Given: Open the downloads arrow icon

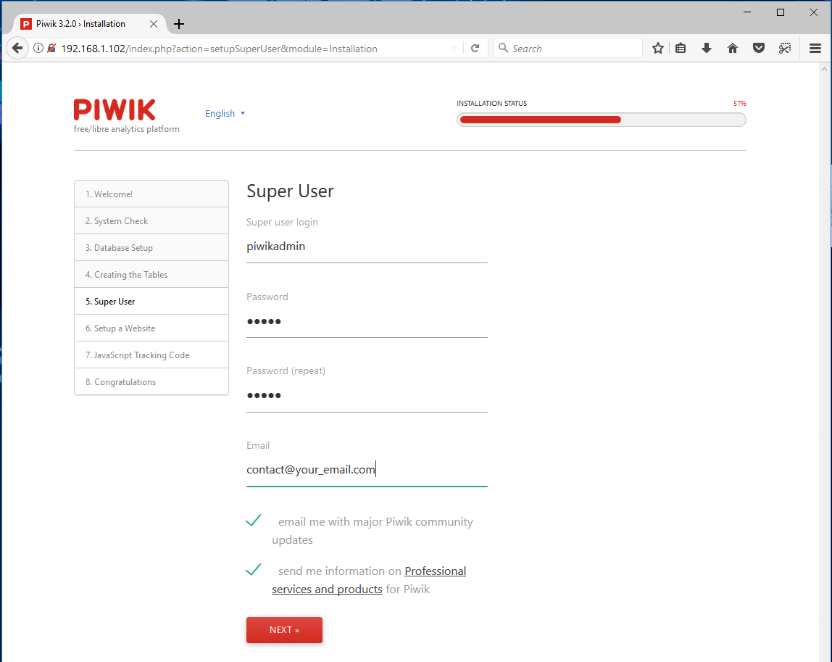Looking at the screenshot, I should [706, 49].
